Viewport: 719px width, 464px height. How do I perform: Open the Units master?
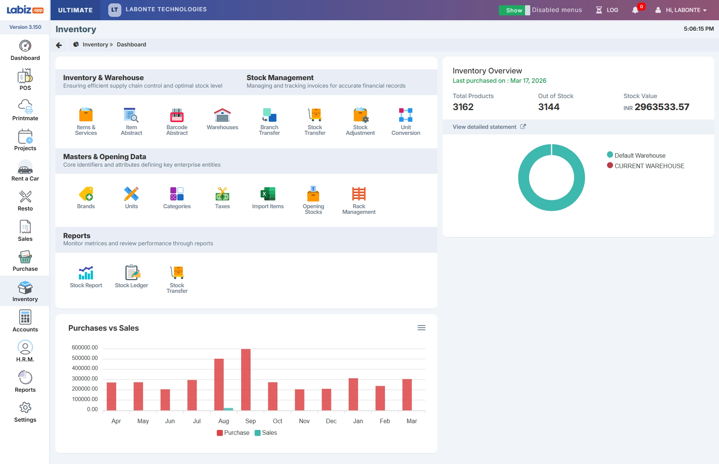coord(131,198)
